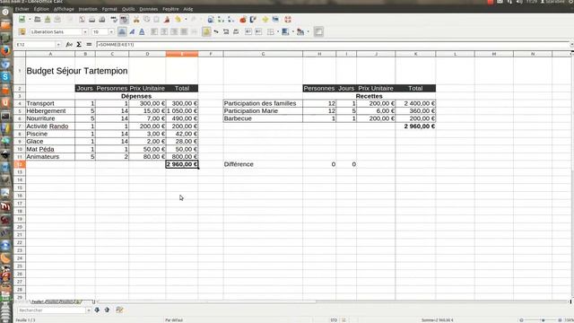Send document by e-mail
Screen dimensions: 574x323
click(57, 20)
